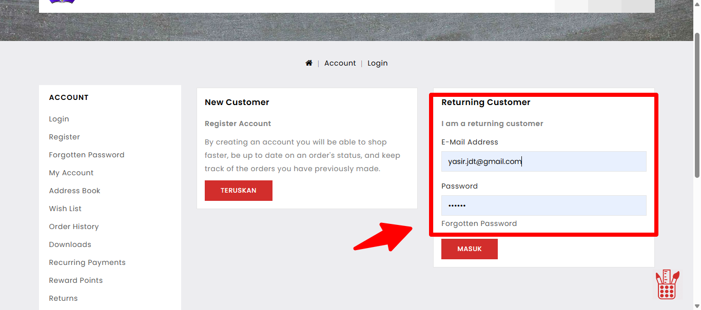Open Address Book in the sidebar
The height and width of the screenshot is (310, 701).
[75, 191]
